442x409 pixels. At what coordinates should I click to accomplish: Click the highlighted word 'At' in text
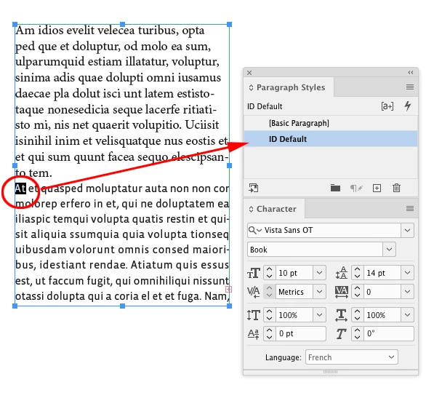(x=20, y=188)
